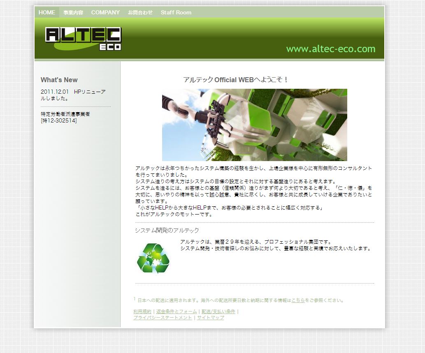Go to the 事業内容 menu item
Image resolution: width=425 pixels, height=353 pixels.
point(73,12)
